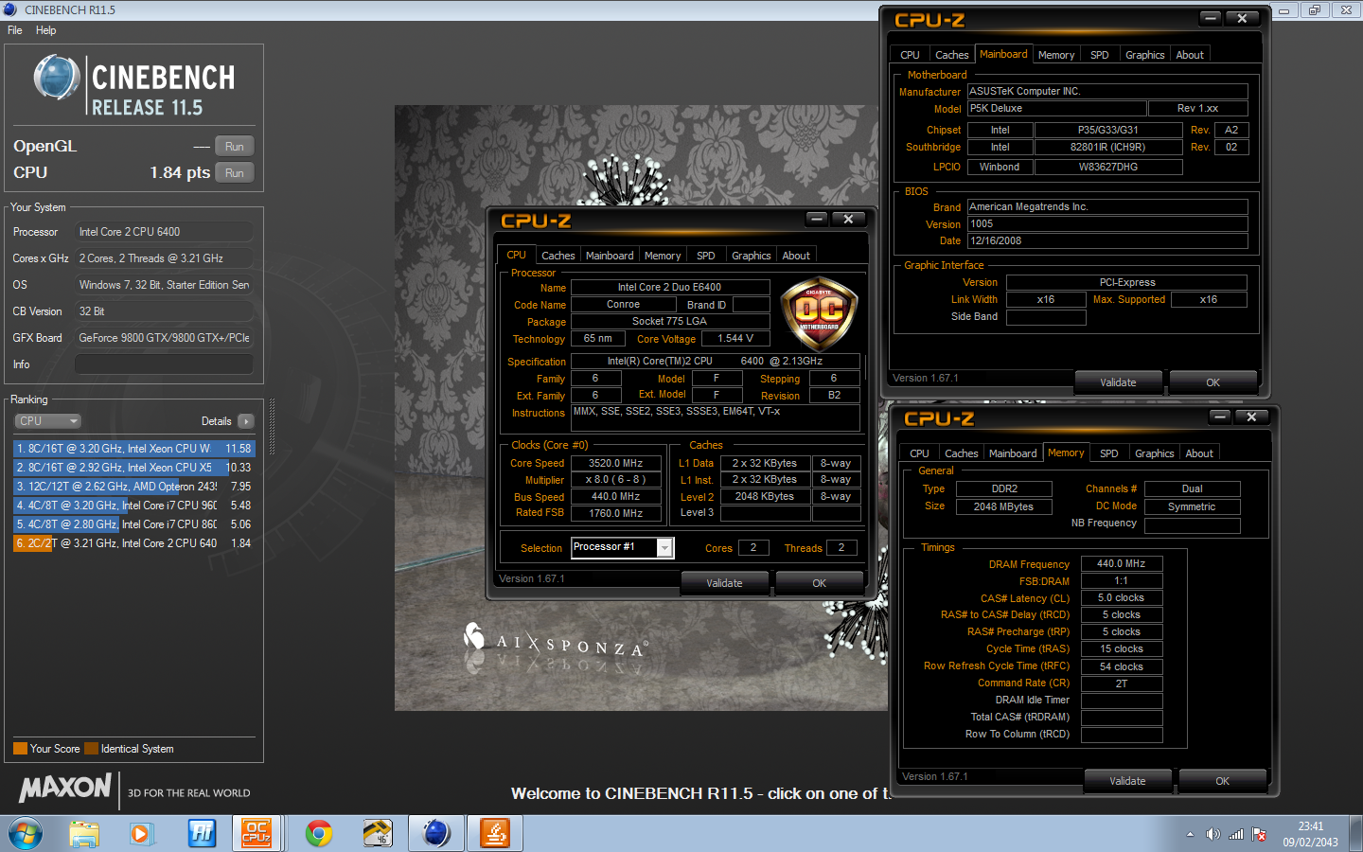
Task: Click the empty Info input field
Action: click(164, 364)
